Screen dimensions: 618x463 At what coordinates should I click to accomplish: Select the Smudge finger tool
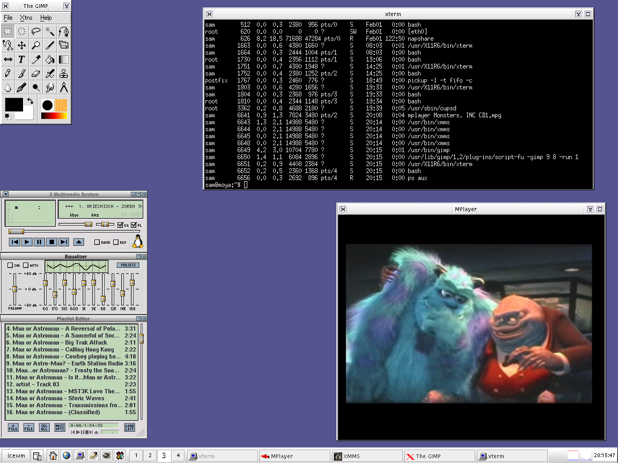(x=50, y=87)
